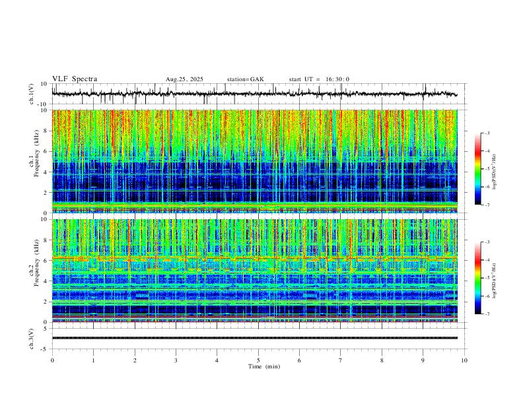Click time axis tick label '8'
The height and width of the screenshot is (404, 523).
(x=382, y=360)
